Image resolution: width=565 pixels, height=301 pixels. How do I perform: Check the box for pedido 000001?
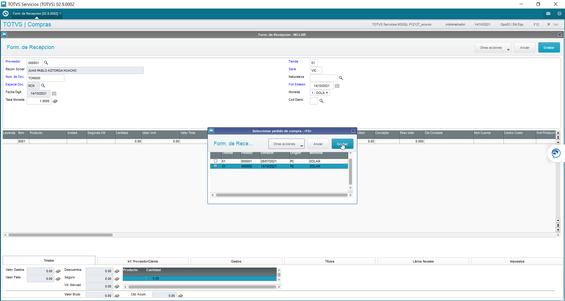[215, 161]
